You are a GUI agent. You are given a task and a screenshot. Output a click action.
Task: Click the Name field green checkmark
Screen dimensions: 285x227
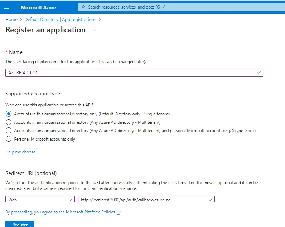[259, 73]
